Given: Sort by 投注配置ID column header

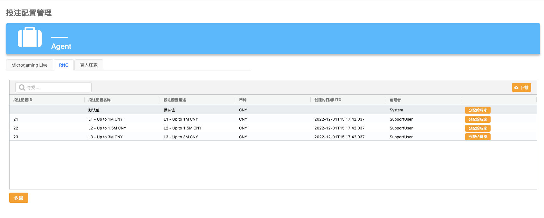Looking at the screenshot, I should (23, 100).
